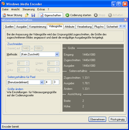Toggle the Eigenschaften properties button

coord(51,15)
